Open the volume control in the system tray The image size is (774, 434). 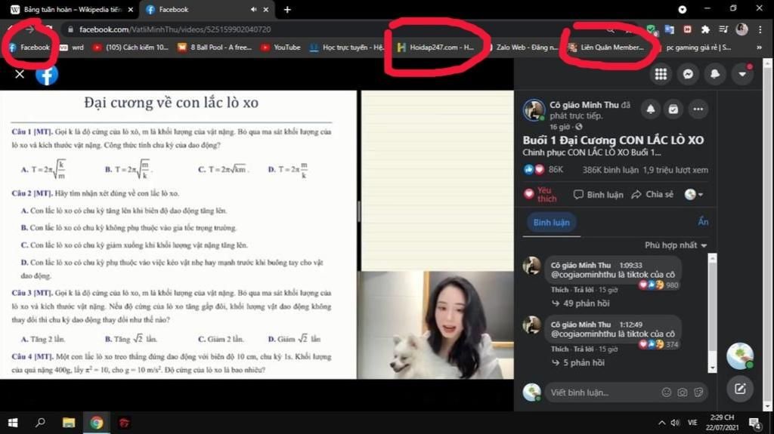click(x=675, y=423)
